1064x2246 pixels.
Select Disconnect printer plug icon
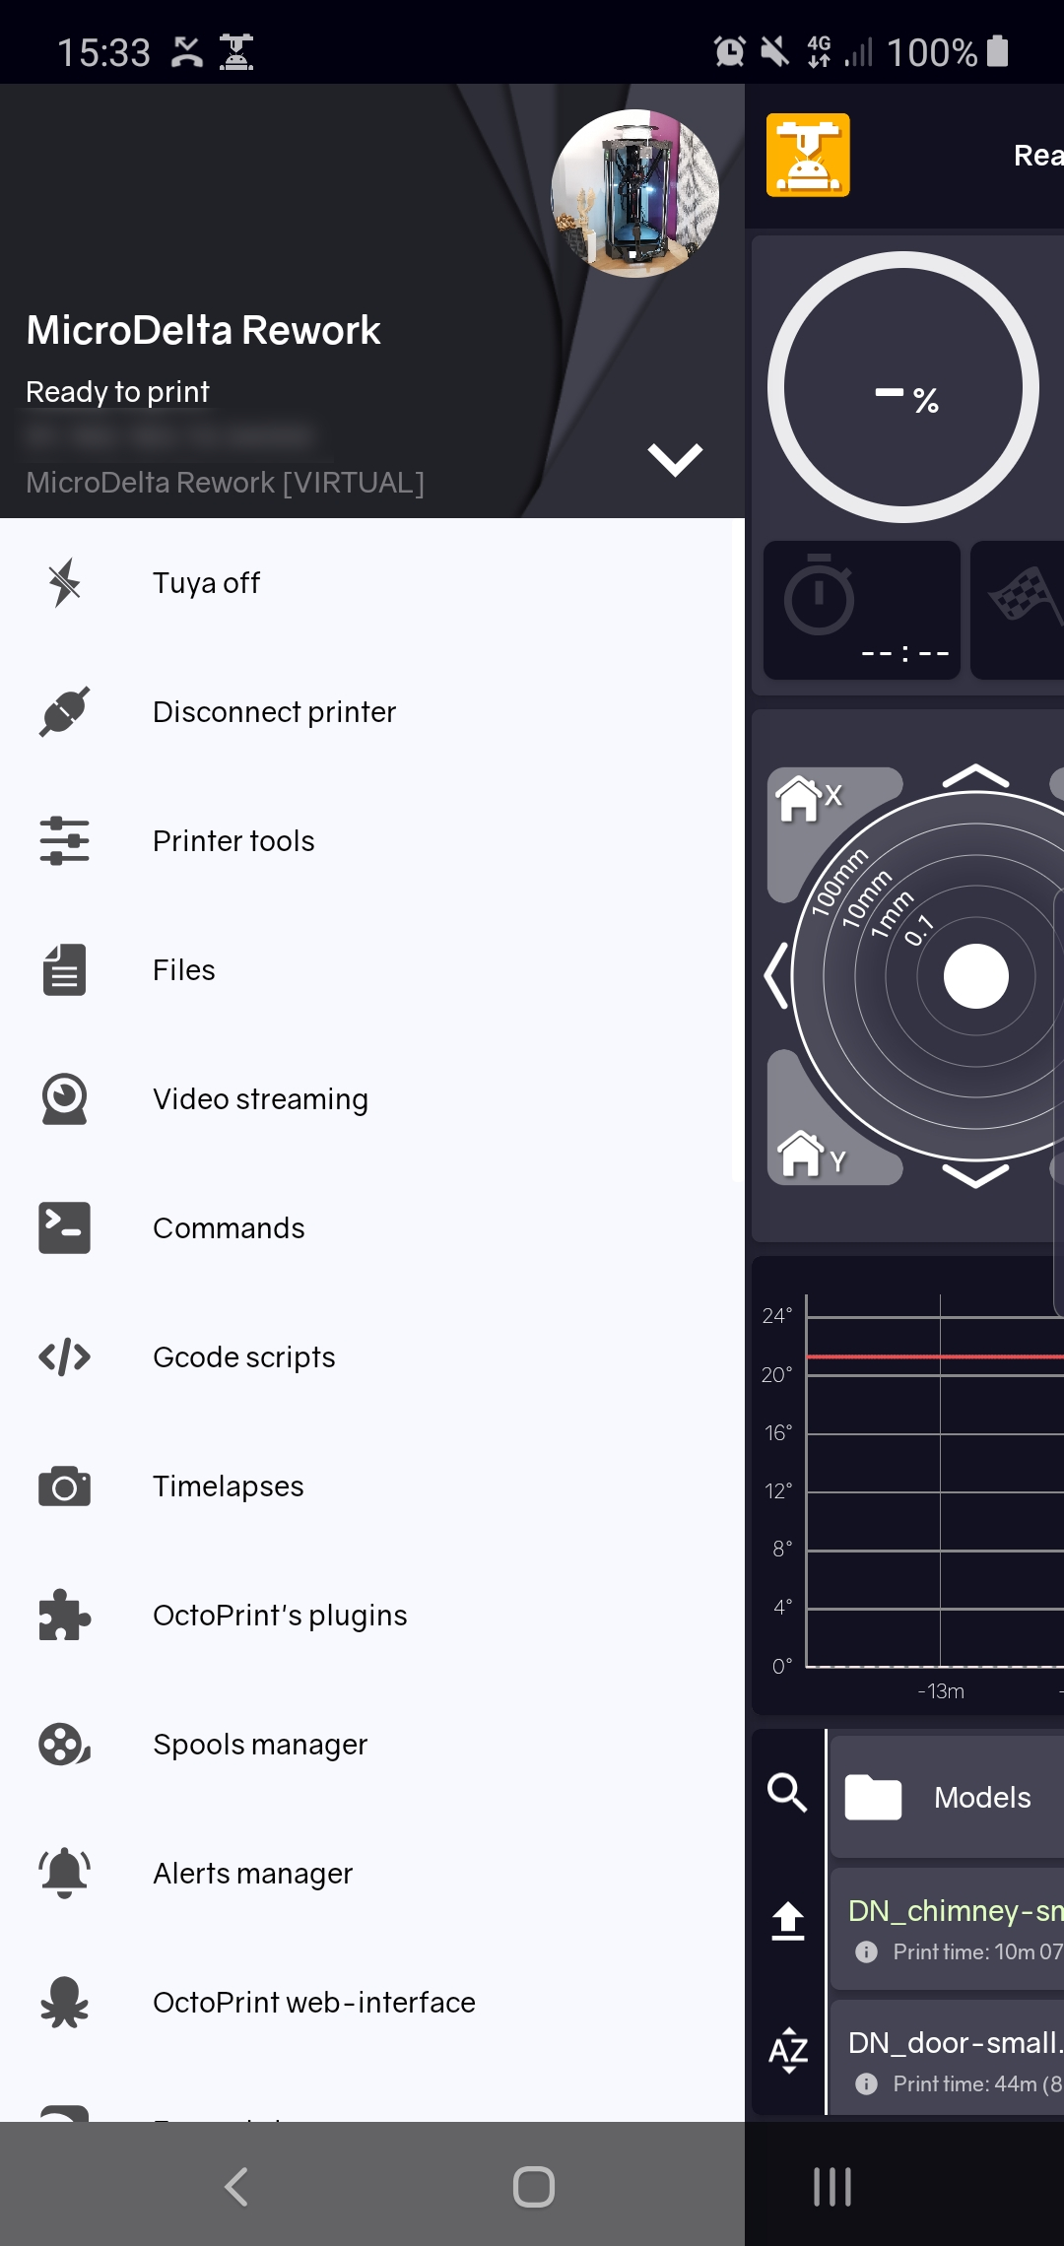point(65,711)
